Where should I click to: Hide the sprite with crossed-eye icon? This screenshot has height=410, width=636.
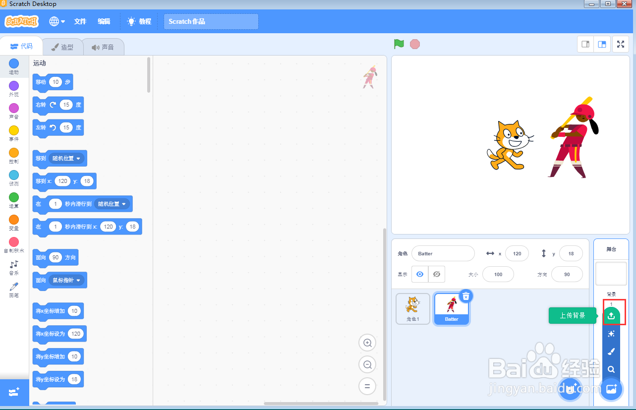click(437, 274)
